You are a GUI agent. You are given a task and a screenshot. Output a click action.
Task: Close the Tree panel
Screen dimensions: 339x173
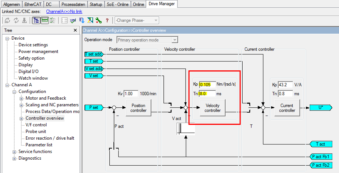point(75,30)
